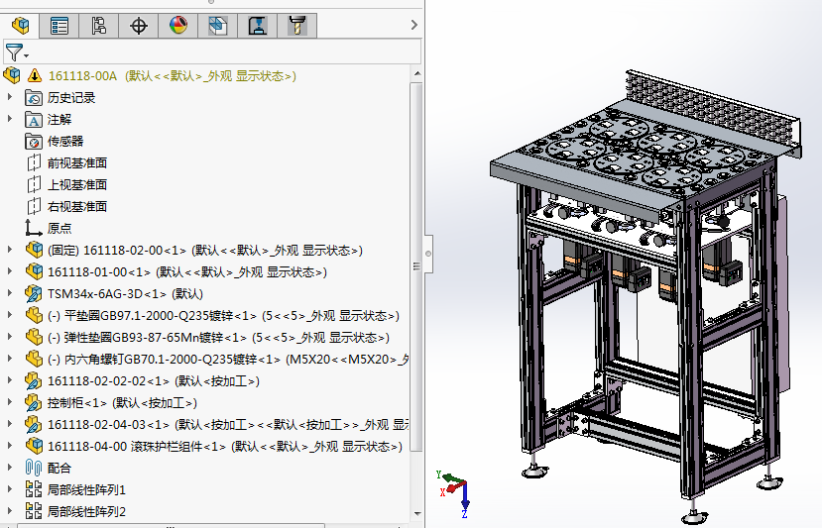Image resolution: width=822 pixels, height=528 pixels.
Task: Click the 注解 annotation icon
Action: click(34, 120)
